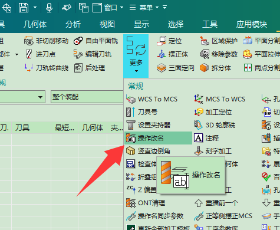Click 操作名同步参数 command
This screenshot has width=280, height=230.
tap(154, 216)
